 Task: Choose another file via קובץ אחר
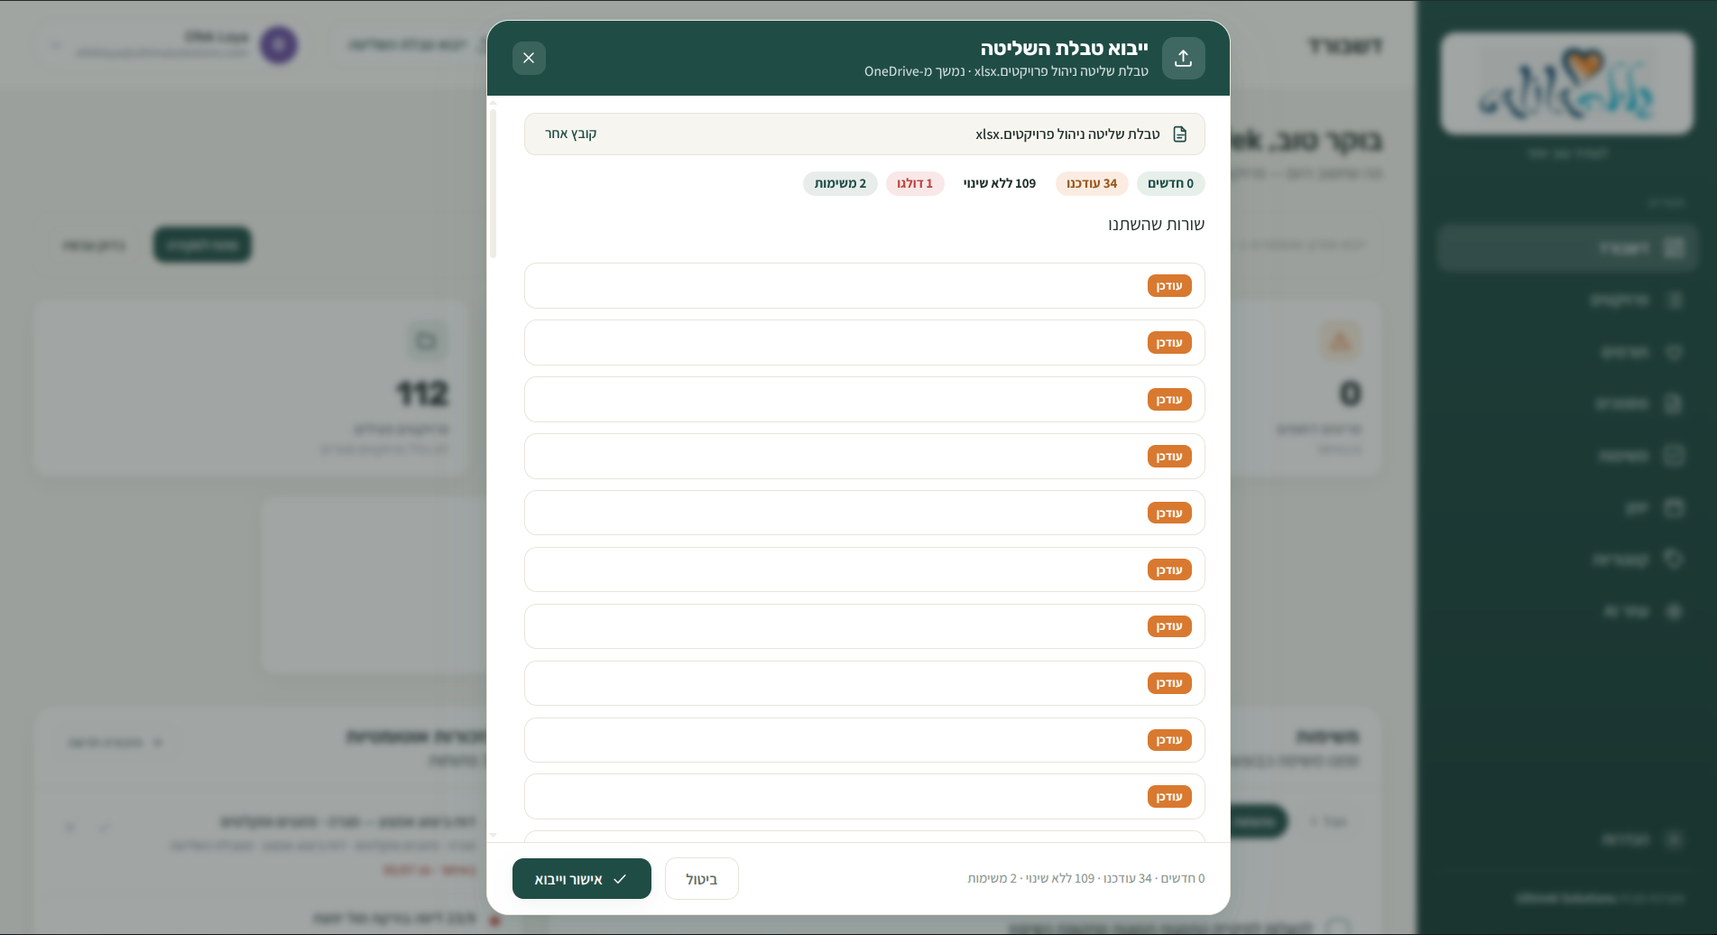click(570, 134)
